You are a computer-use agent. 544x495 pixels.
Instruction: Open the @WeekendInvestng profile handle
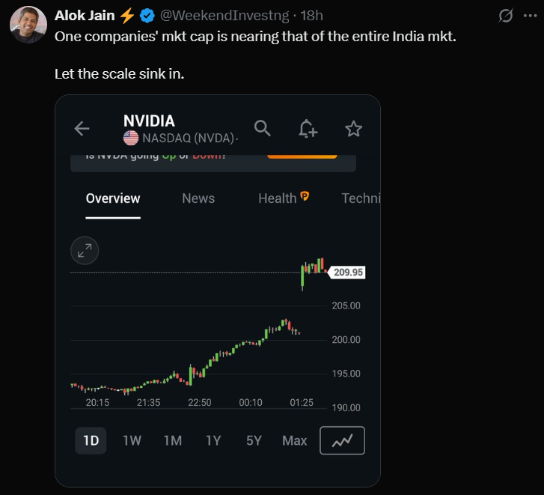[x=224, y=16]
